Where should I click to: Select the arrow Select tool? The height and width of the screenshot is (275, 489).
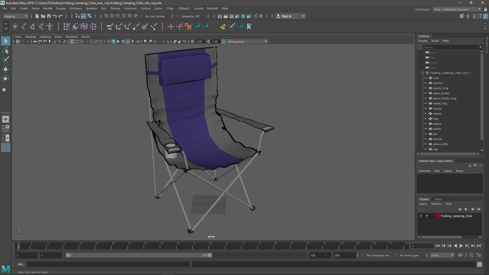point(6,41)
